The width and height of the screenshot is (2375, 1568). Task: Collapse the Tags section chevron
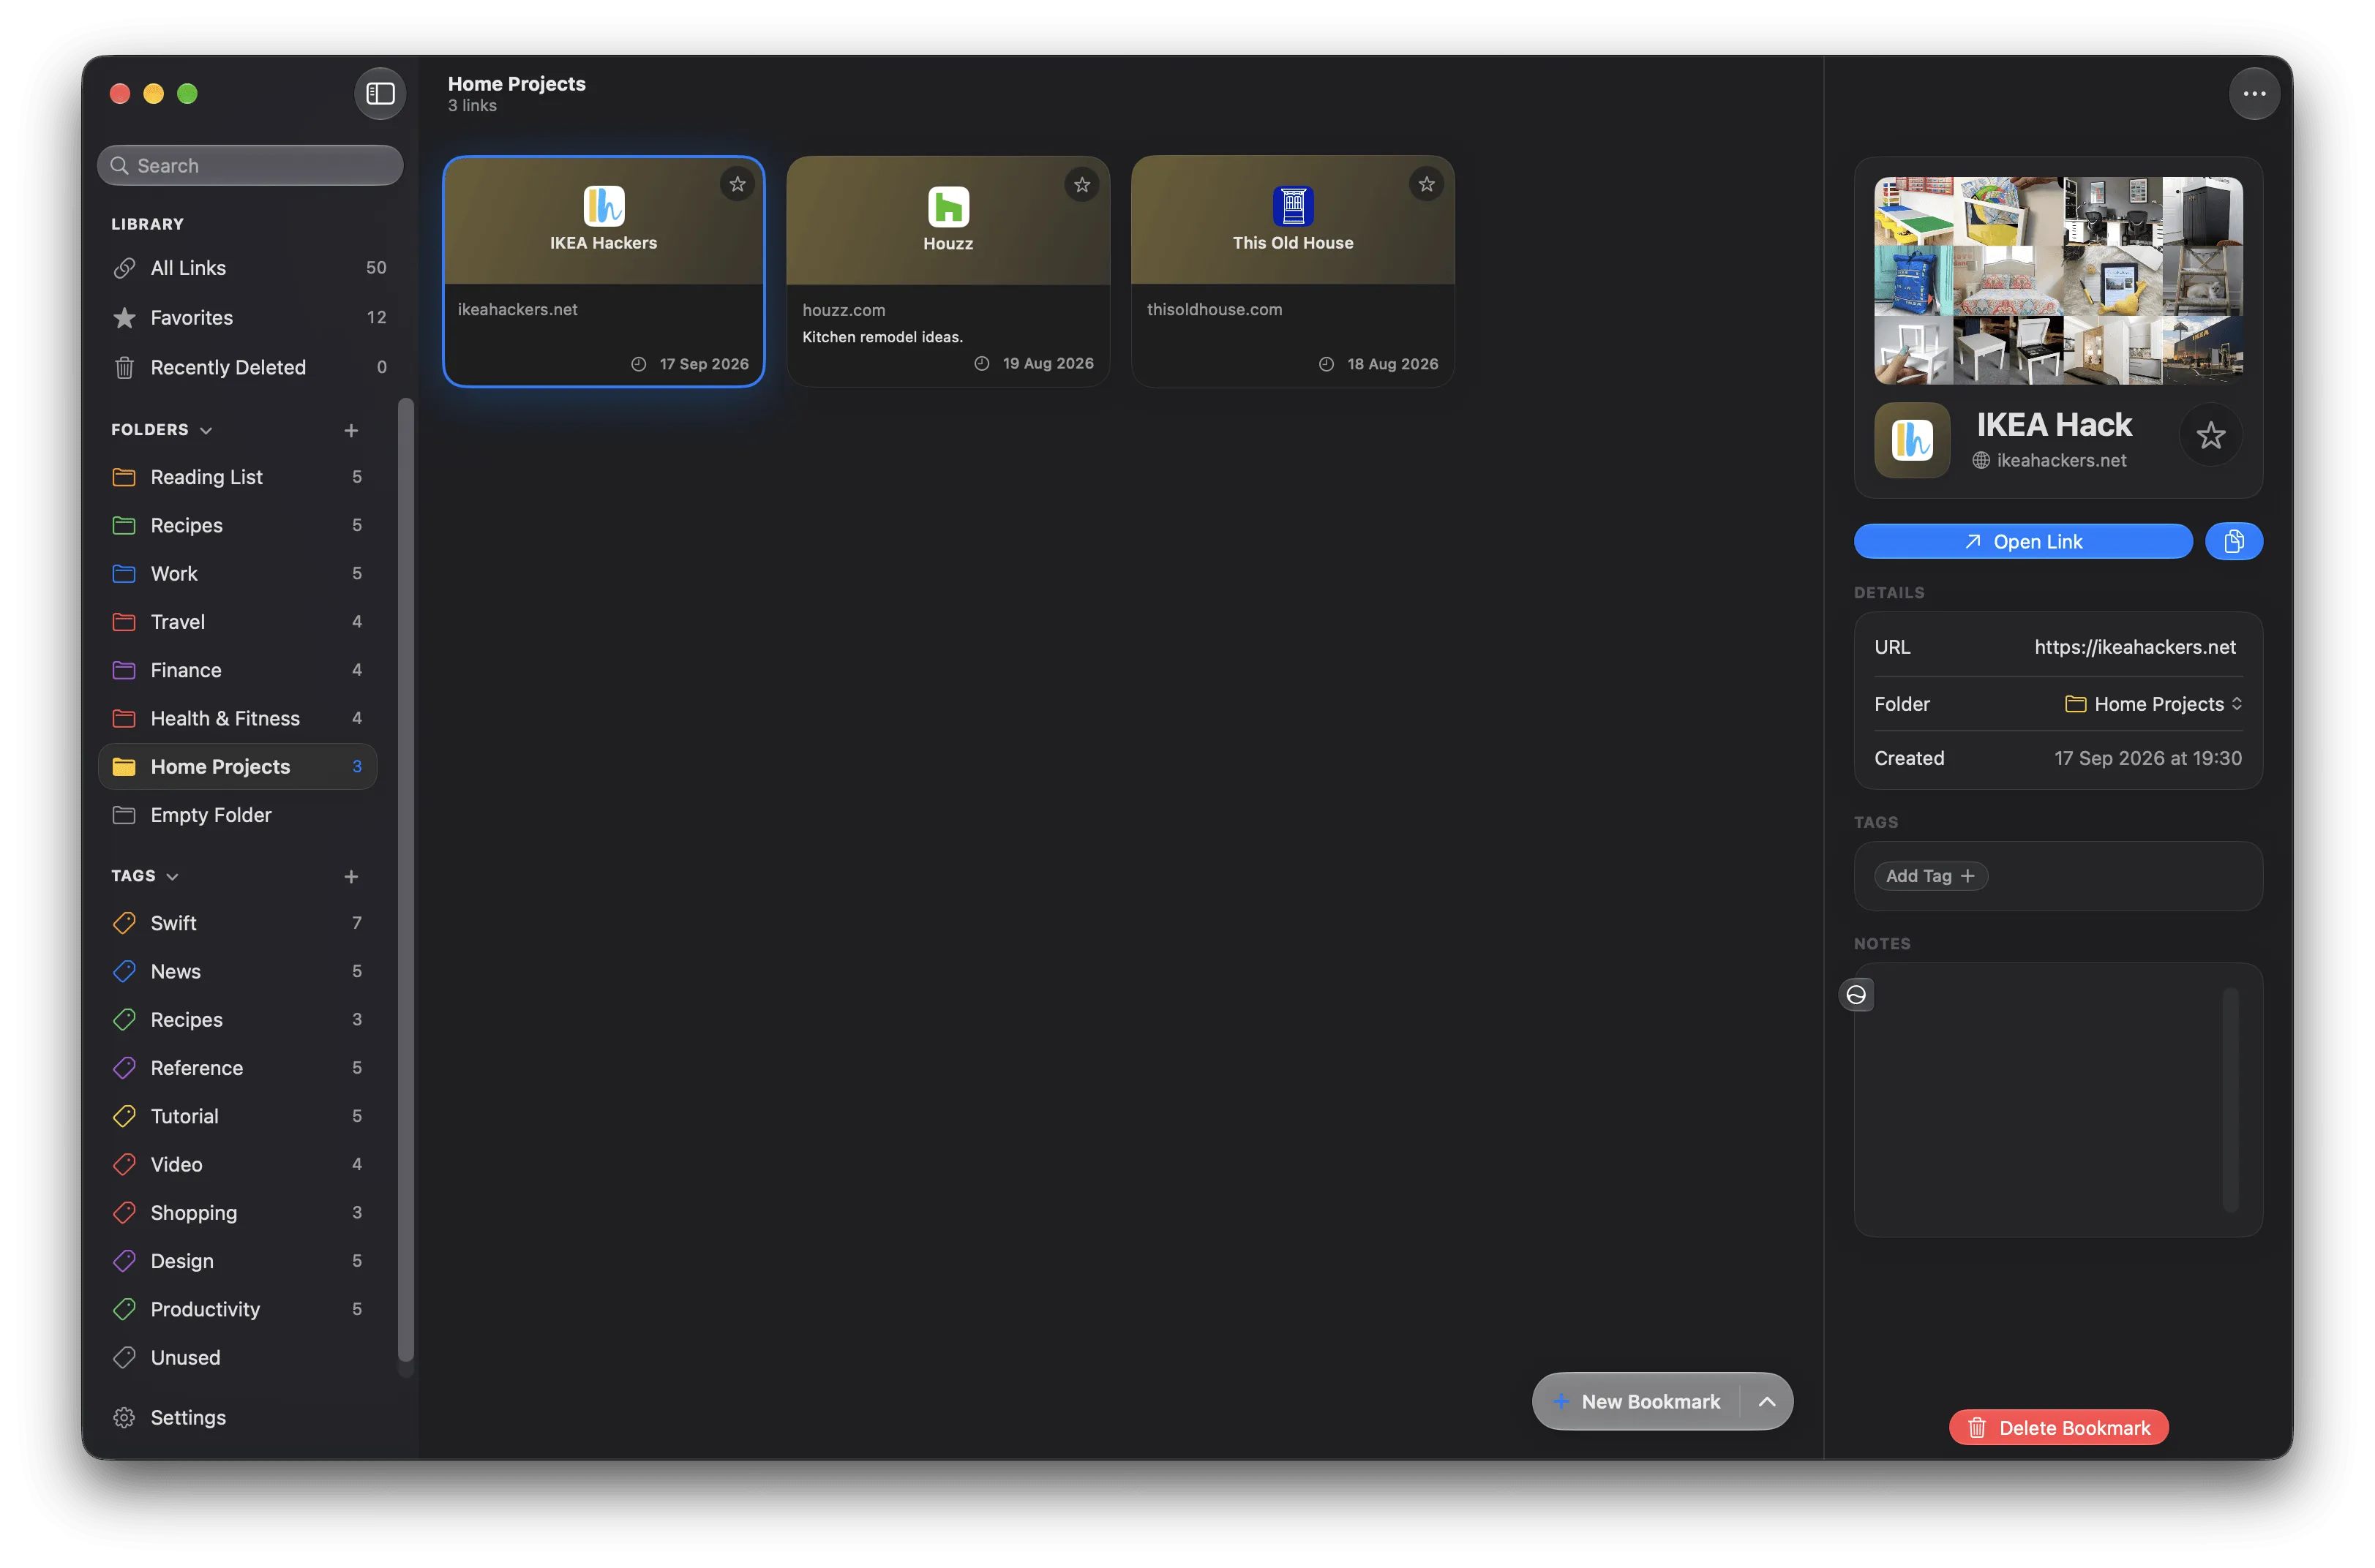172,876
